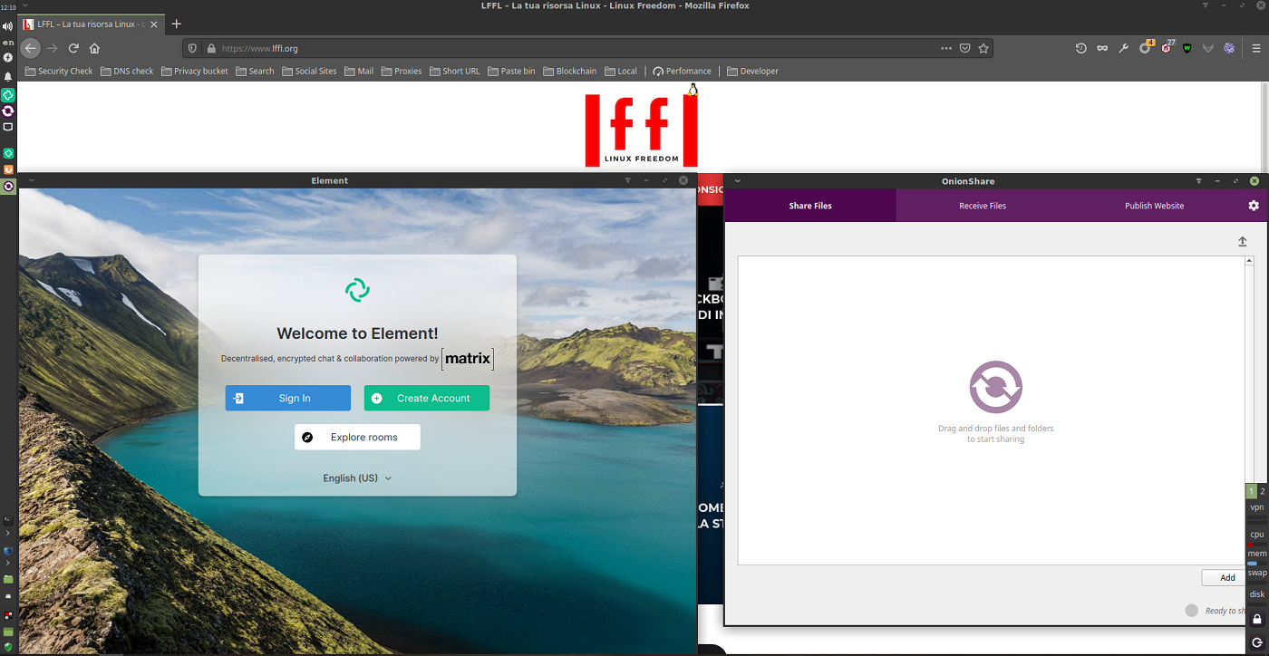Open the pink extension with badge 27
The width and height of the screenshot is (1269, 656).
coord(1167,47)
